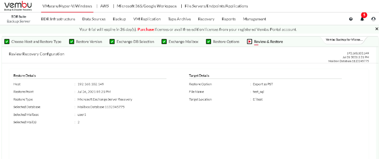The height and width of the screenshot is (159, 379).
Task: Select the Review & Restore step label
Action: [268, 42]
